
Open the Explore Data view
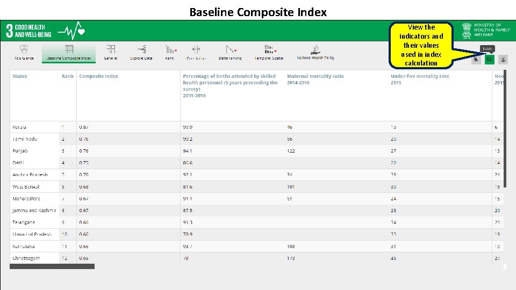(141, 53)
